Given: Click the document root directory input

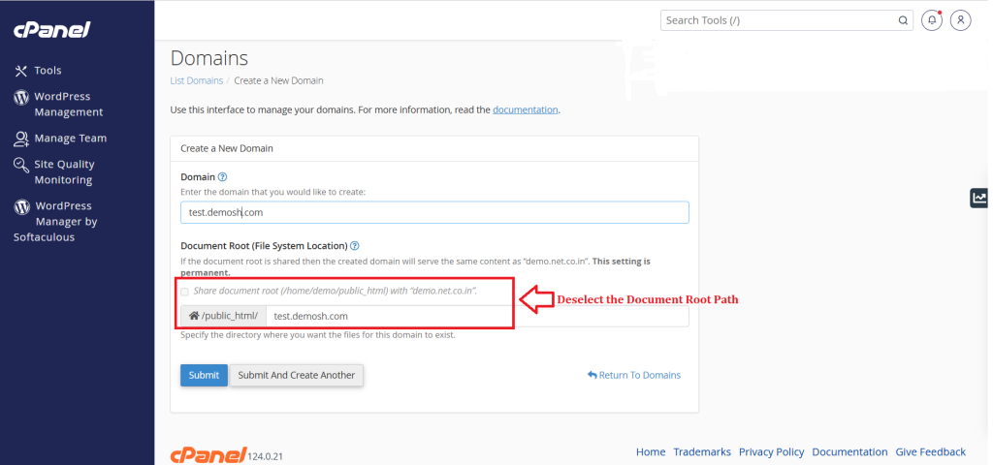Looking at the screenshot, I should click(477, 316).
